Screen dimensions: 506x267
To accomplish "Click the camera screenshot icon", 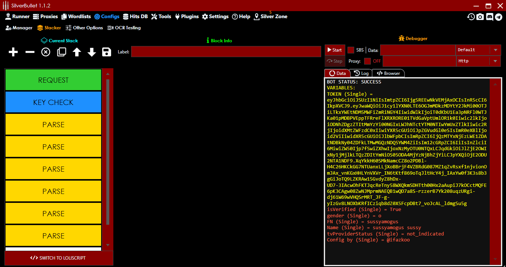I will (480, 17).
